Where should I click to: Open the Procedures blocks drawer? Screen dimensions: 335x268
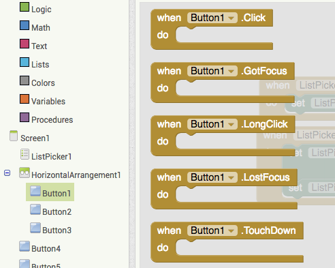click(52, 120)
